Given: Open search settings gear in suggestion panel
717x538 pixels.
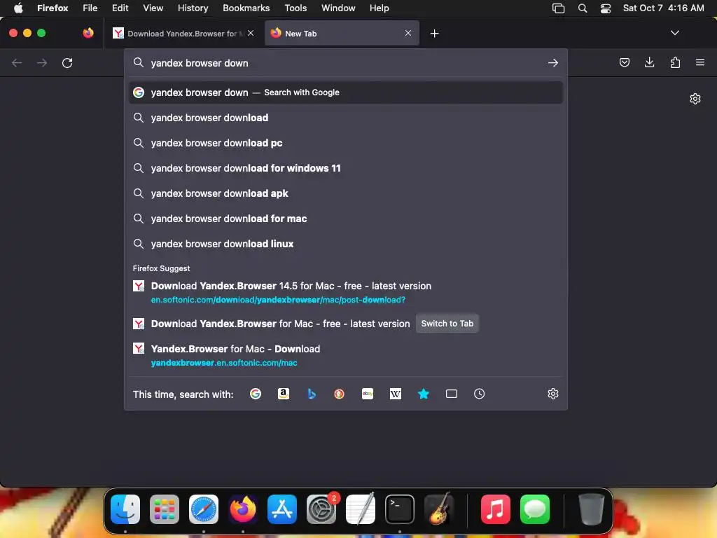Looking at the screenshot, I should [553, 394].
